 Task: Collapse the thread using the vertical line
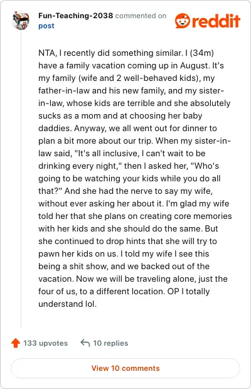tap(21, 179)
